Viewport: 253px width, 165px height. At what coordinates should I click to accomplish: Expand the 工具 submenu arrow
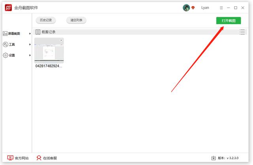(30, 45)
